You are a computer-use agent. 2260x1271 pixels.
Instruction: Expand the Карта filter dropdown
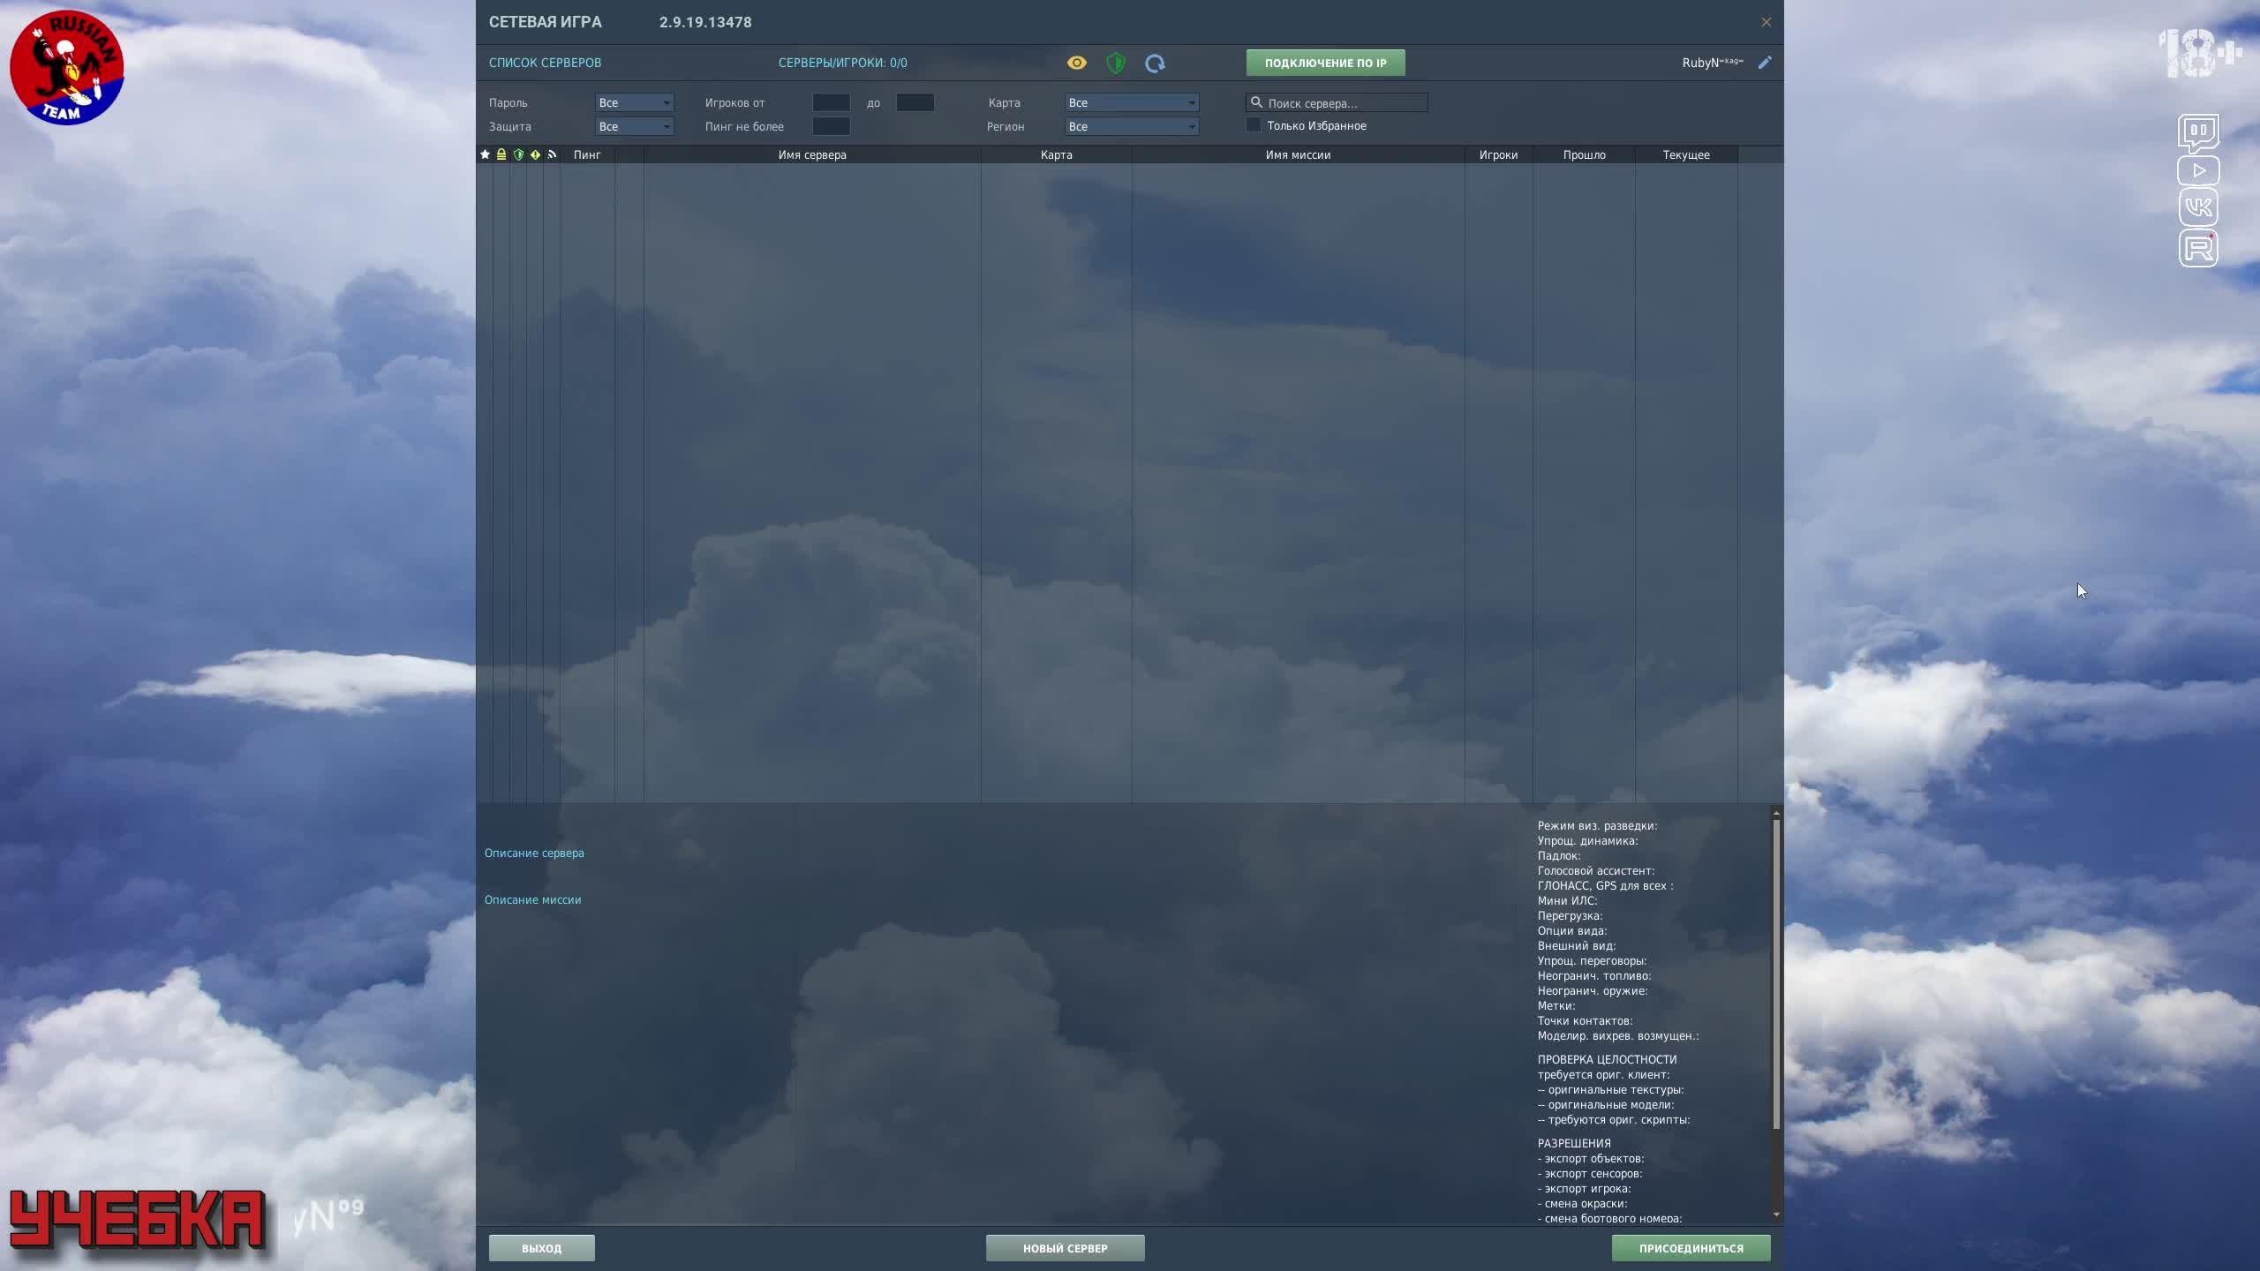[x=1132, y=102]
